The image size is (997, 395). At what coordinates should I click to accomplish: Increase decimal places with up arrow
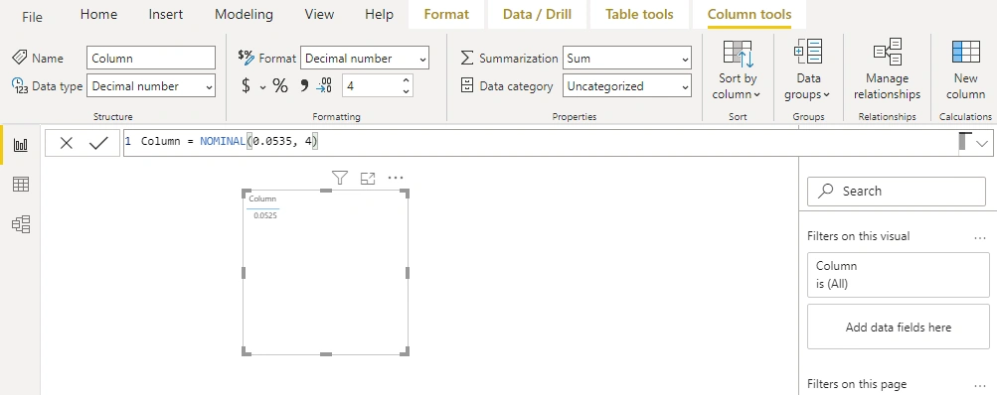click(x=406, y=80)
